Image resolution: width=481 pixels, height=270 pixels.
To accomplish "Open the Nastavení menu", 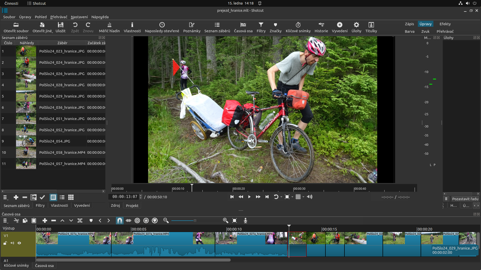I will [79, 17].
